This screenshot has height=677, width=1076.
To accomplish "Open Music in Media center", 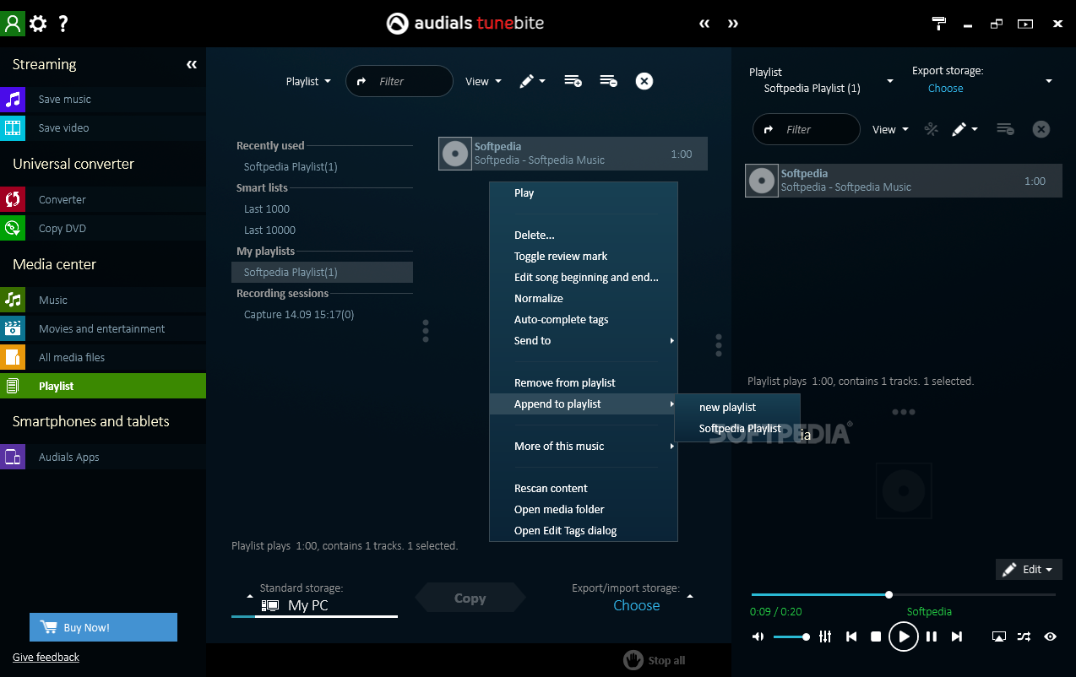I will click(103, 301).
